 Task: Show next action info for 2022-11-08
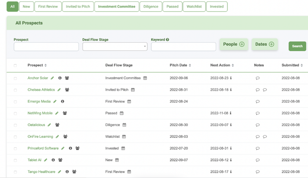(231, 113)
